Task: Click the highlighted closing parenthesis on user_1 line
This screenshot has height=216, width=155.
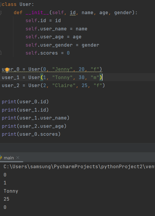Action: click(x=101, y=77)
